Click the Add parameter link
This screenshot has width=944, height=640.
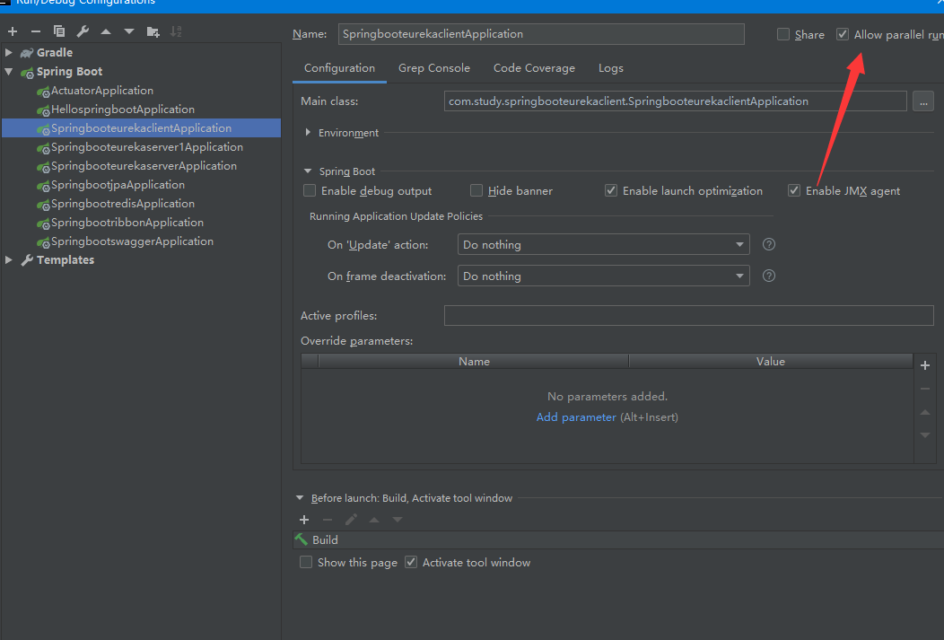point(576,417)
